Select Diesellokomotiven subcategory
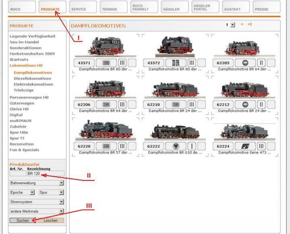 [32, 78]
